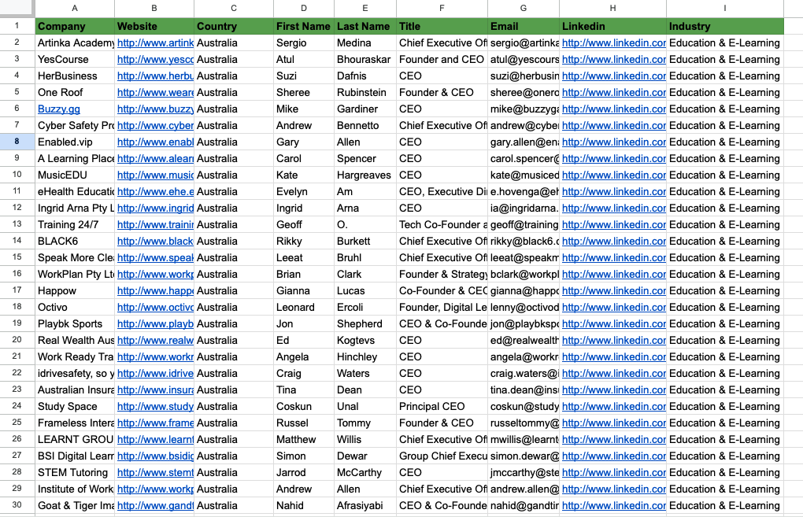This screenshot has width=803, height=517.
Task: Select the Website header cell
Action: (154, 26)
